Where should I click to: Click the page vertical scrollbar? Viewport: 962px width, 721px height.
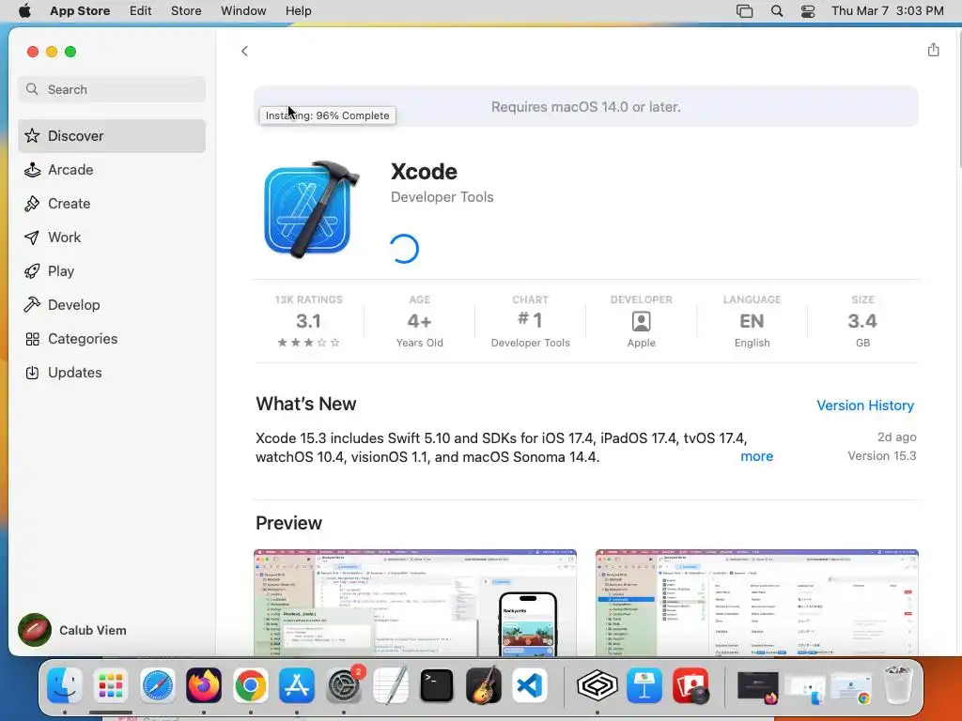(x=958, y=98)
